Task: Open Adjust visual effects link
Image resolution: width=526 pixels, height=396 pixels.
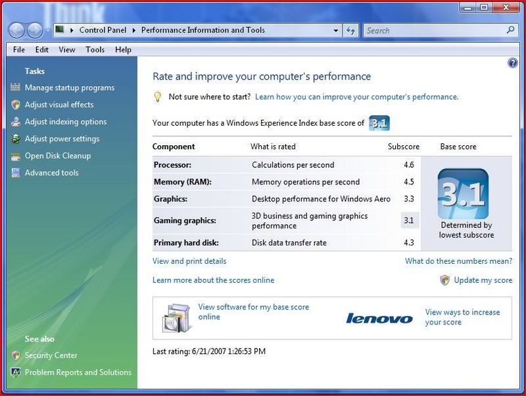Action: click(x=59, y=105)
